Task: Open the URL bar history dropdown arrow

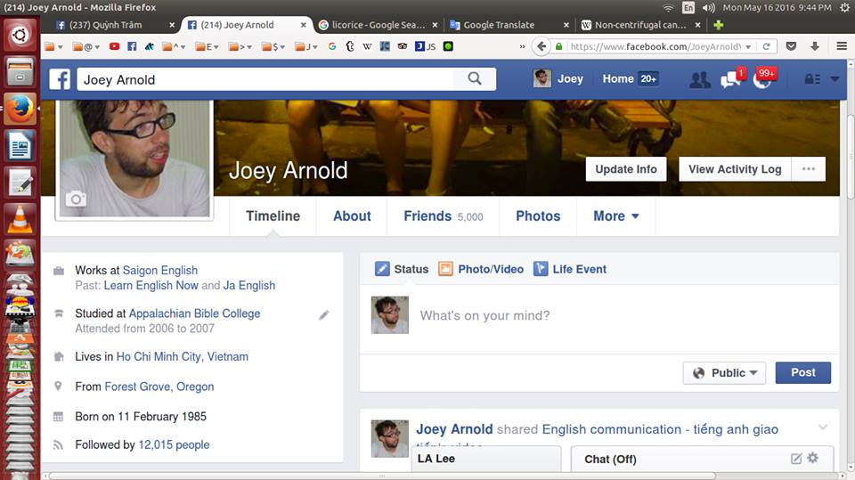Action: tap(748, 47)
